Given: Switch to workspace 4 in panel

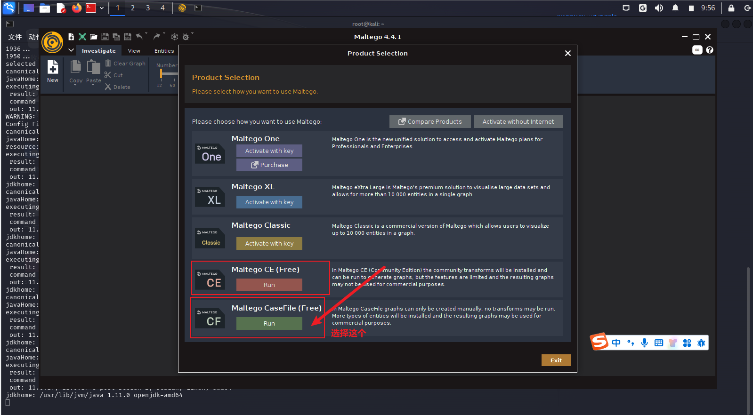Looking at the screenshot, I should (163, 8).
